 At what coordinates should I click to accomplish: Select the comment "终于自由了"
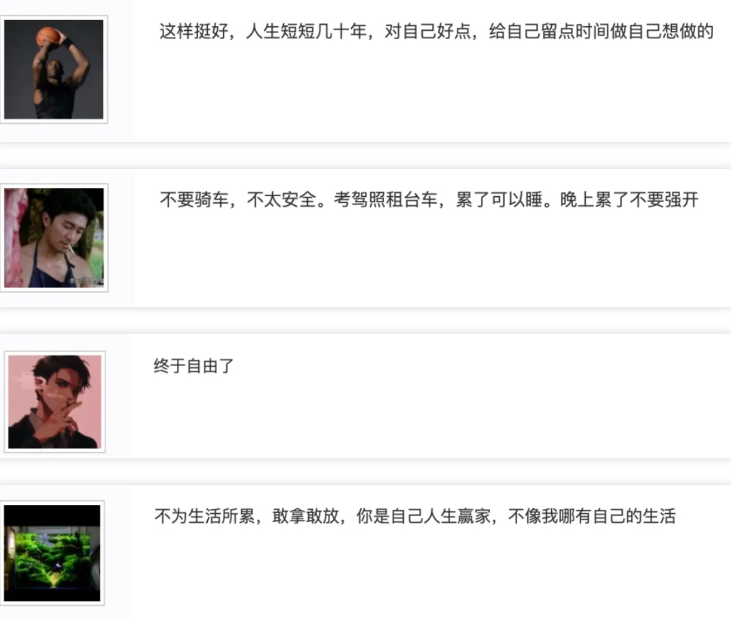coord(194,366)
